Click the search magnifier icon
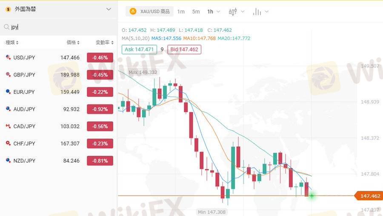383x216 pixels. [6, 27]
